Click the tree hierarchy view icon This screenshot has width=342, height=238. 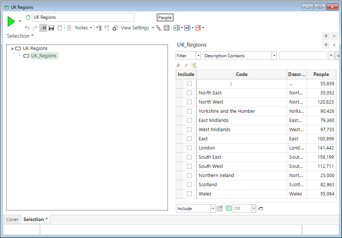pyautogui.click(x=159, y=28)
